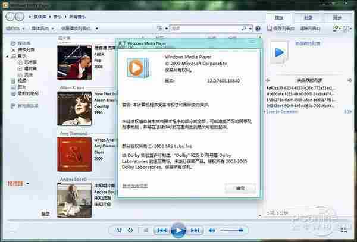The image size is (357, 242).
Task: Stop playback with the stop button
Action: point(145,230)
